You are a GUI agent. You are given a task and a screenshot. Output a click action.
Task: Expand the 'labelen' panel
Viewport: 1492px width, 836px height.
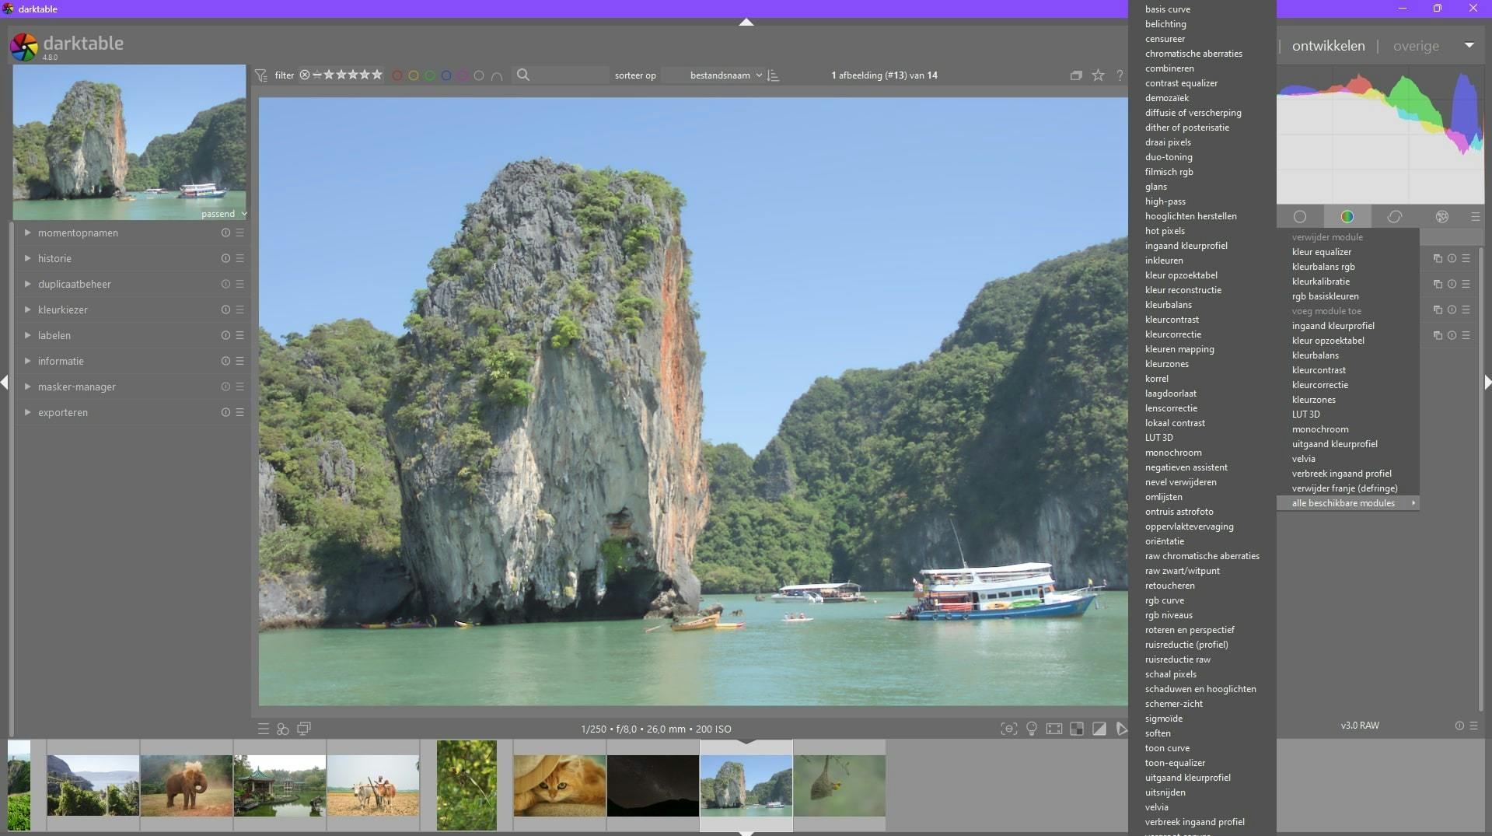coord(28,335)
